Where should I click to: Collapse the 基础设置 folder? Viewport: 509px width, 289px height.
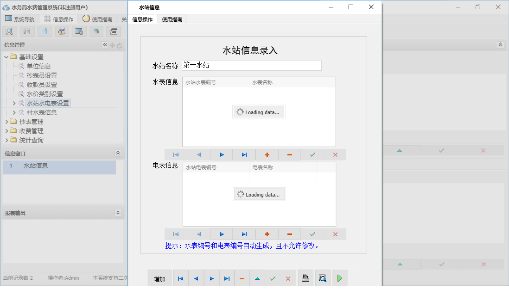pos(6,56)
